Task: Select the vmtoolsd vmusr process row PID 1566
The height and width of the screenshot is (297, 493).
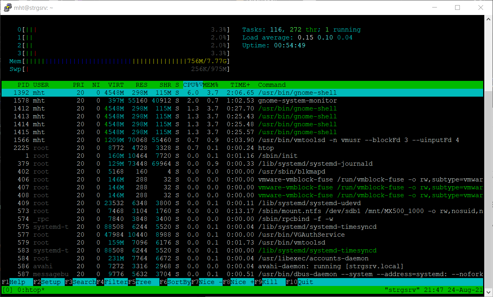Action: (242, 140)
